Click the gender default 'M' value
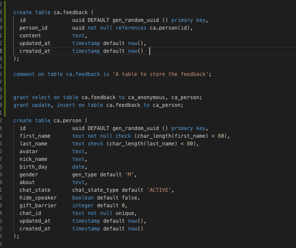The width and height of the screenshot is (296, 248). 129,175
